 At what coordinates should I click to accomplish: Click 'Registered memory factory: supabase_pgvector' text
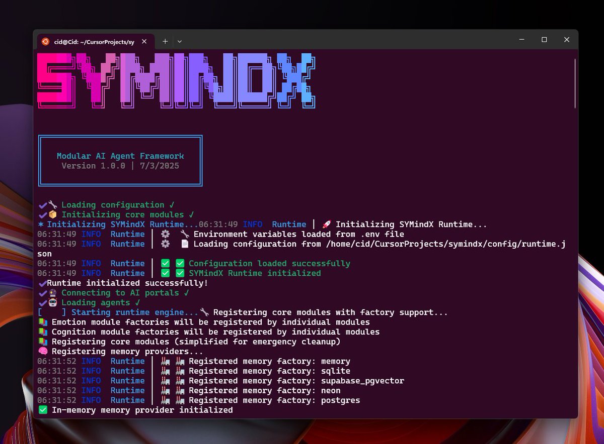296,381
